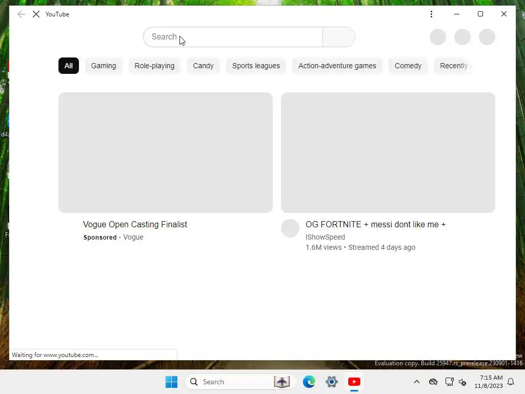Select the All filter chip
Screen dimensions: 525x394
[x=69, y=66]
